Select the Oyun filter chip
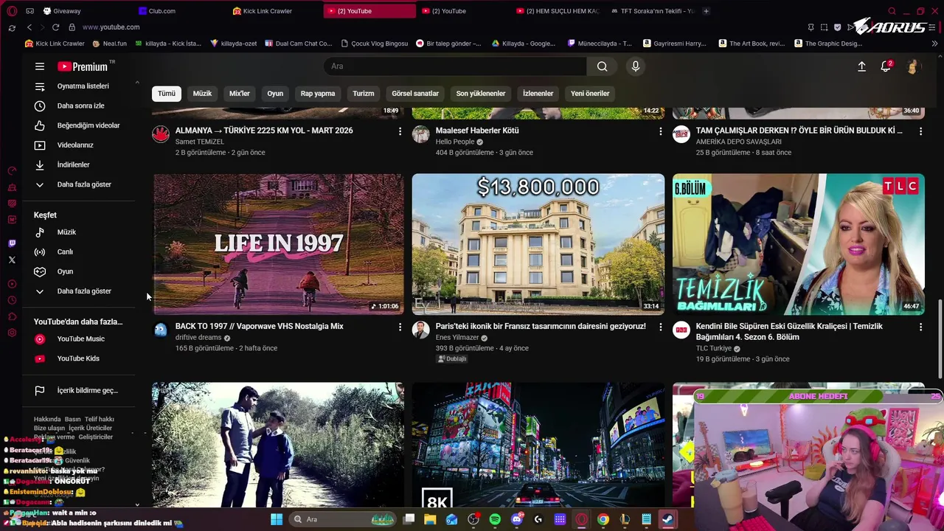This screenshot has width=944, height=531. click(275, 94)
